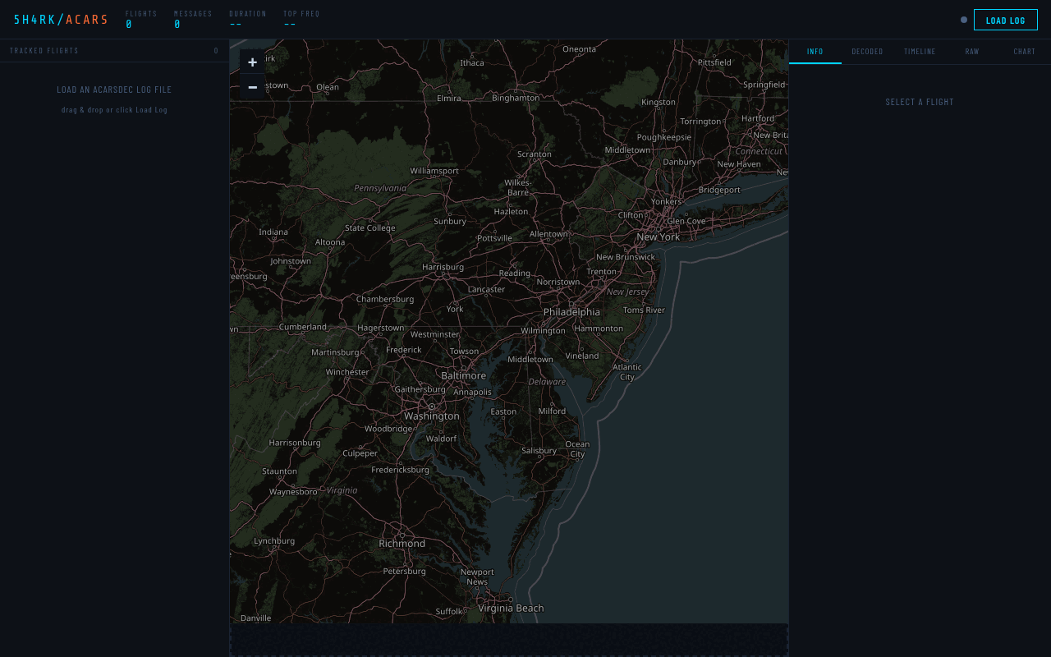Click the Allentown label on map

coord(548,234)
